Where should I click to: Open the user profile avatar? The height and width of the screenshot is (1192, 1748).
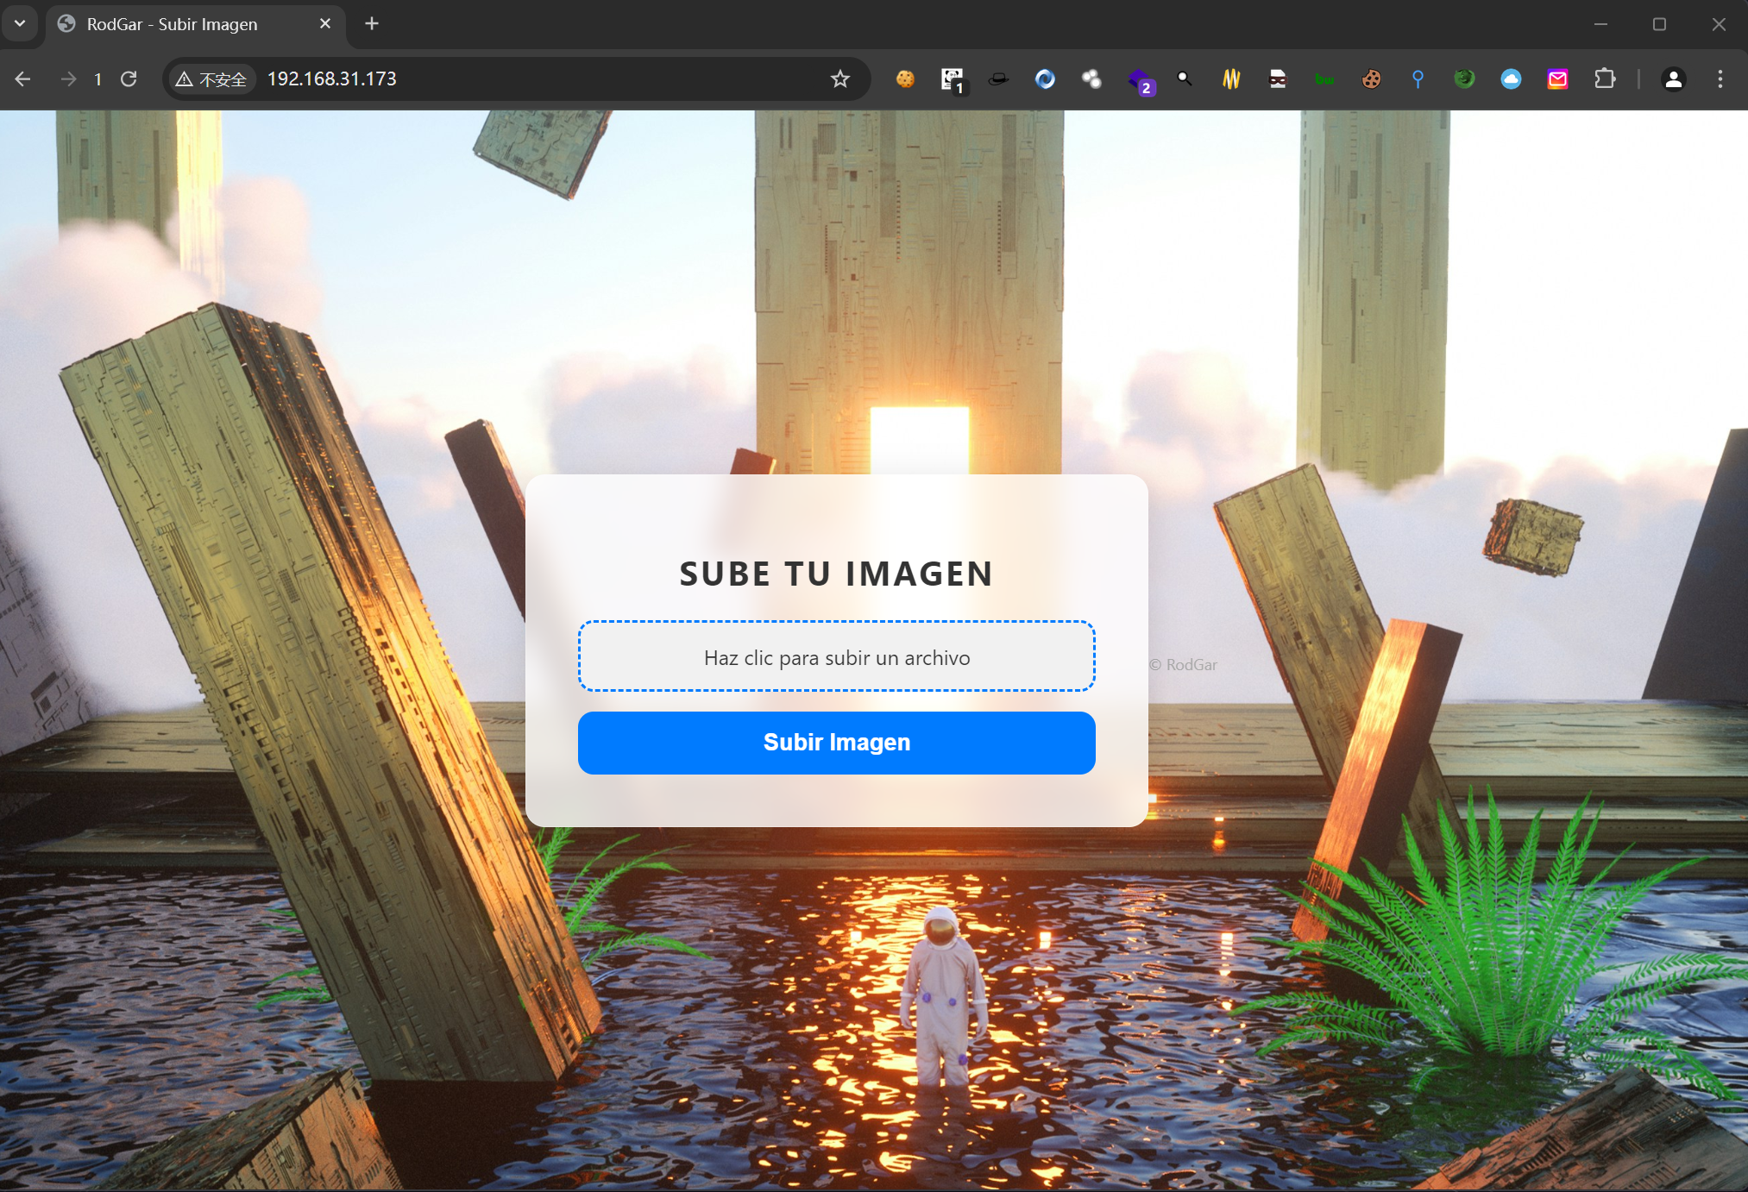coord(1673,79)
